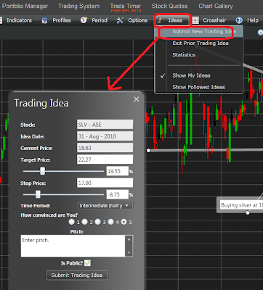This screenshot has height=290, width=263.
Task: Click the Stock field SLV - ASE
Action: click(x=105, y=125)
